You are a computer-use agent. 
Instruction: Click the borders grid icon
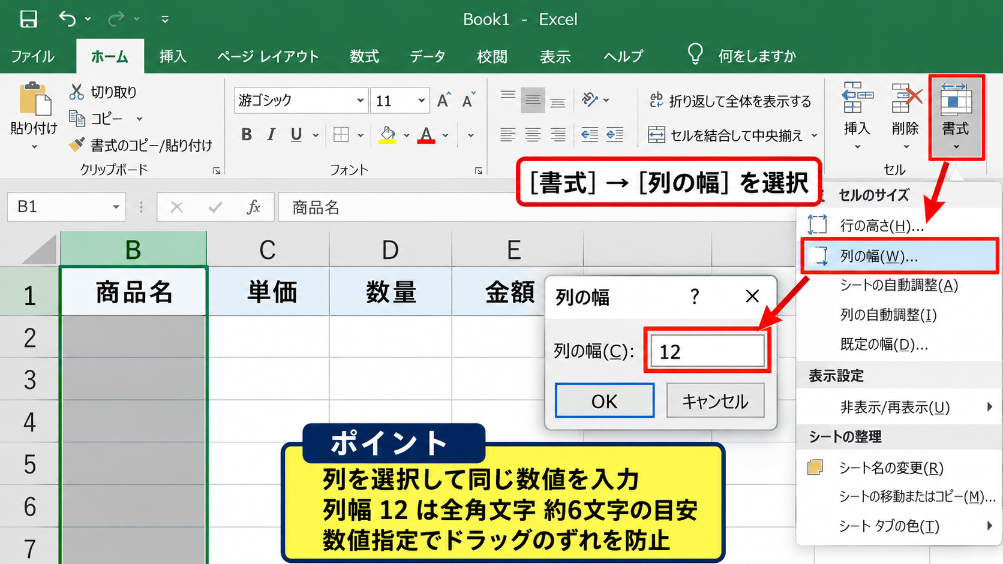pyautogui.click(x=341, y=135)
